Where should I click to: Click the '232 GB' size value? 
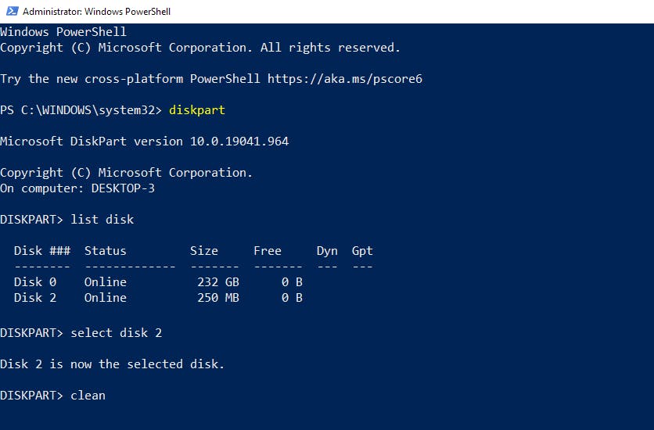click(218, 282)
